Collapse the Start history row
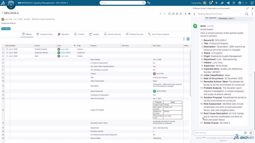This screenshot has height=143, width=255. (x=7, y=56)
